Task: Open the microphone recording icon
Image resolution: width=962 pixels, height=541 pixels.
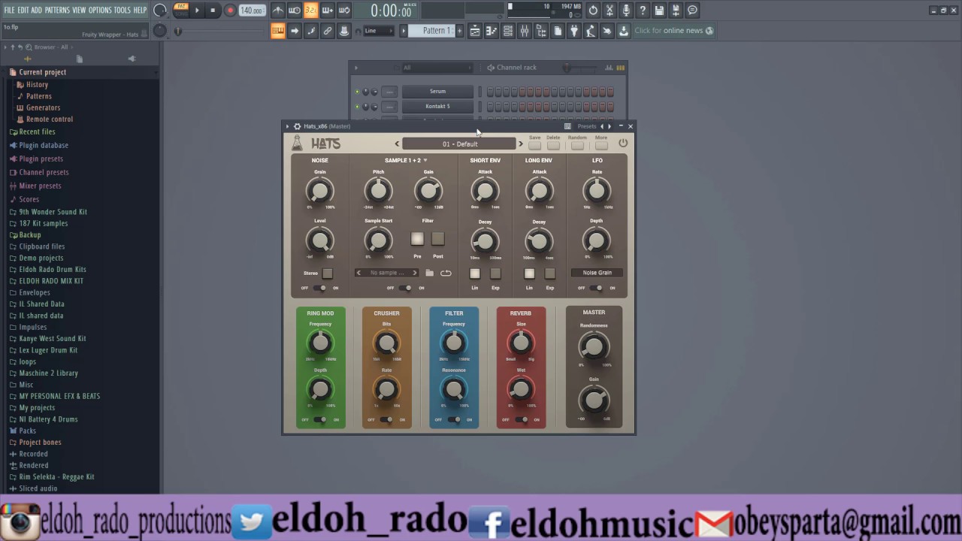Action: pos(626,11)
